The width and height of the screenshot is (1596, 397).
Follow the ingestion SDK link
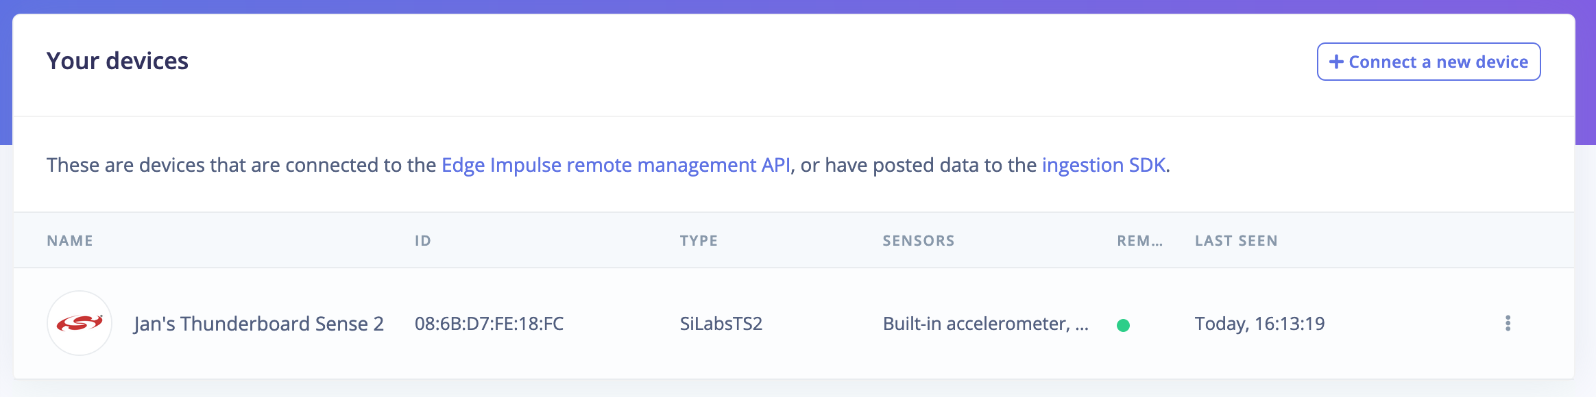[1103, 165]
